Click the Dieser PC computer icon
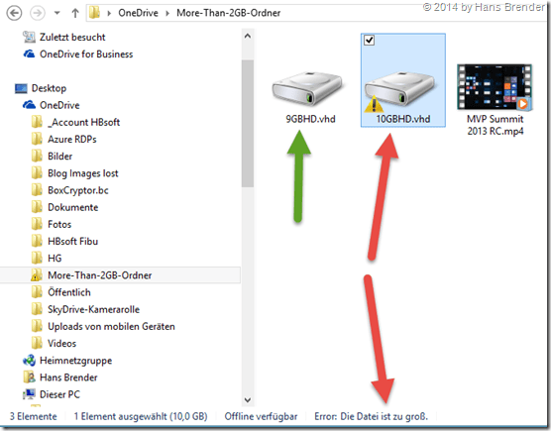Viewport: 551px width, 431px height. pos(29,394)
